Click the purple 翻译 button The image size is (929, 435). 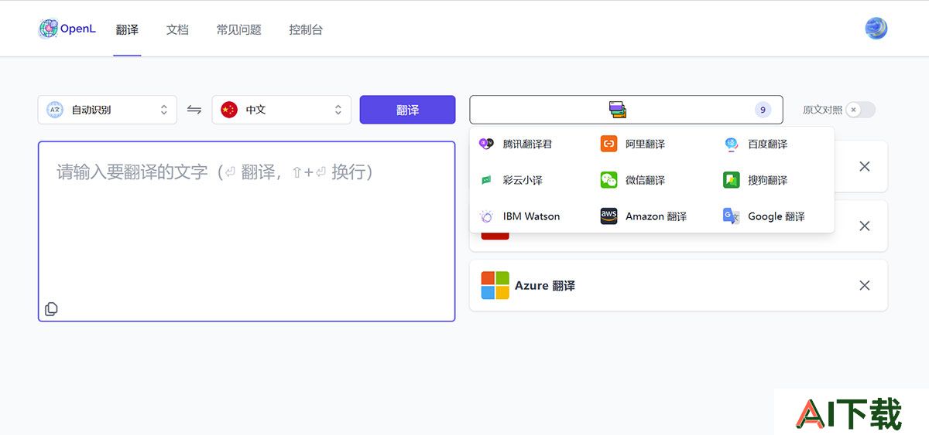click(x=407, y=110)
